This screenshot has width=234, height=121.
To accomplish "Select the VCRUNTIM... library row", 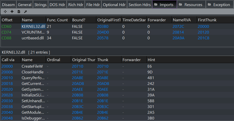I will pyautogui.click(x=117, y=32).
